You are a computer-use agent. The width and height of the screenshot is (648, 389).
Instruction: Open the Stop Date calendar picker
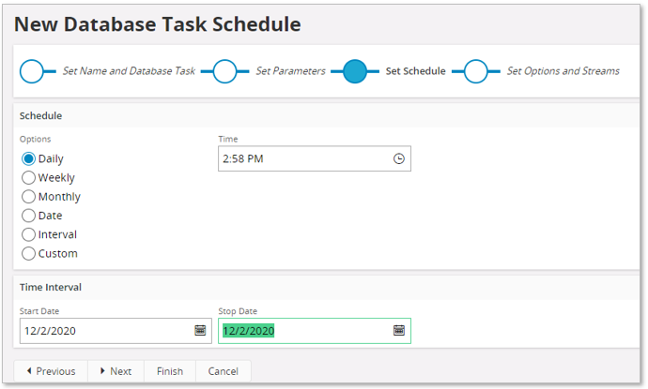pyautogui.click(x=399, y=330)
